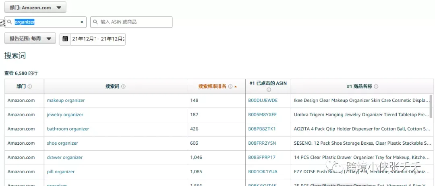Open the shoe organizer search term
Image resolution: width=435 pixels, height=186 pixels.
point(62,143)
